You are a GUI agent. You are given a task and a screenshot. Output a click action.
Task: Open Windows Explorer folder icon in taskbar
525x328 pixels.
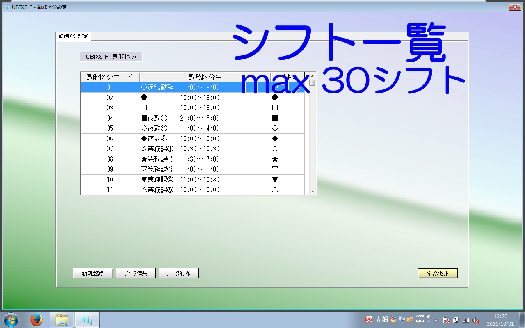coord(62,320)
